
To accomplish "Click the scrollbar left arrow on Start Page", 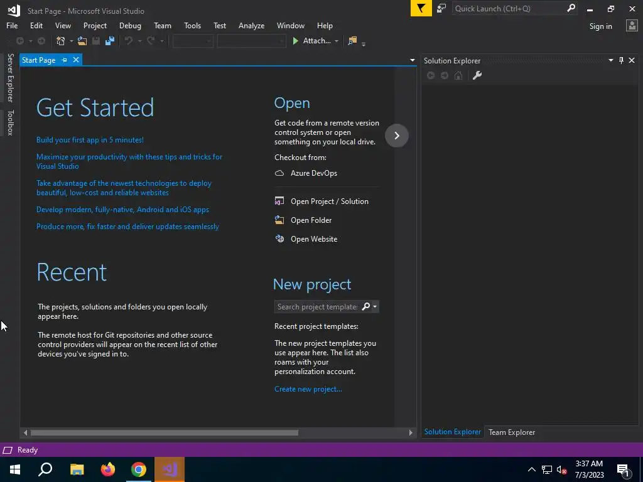I will pyautogui.click(x=25, y=432).
